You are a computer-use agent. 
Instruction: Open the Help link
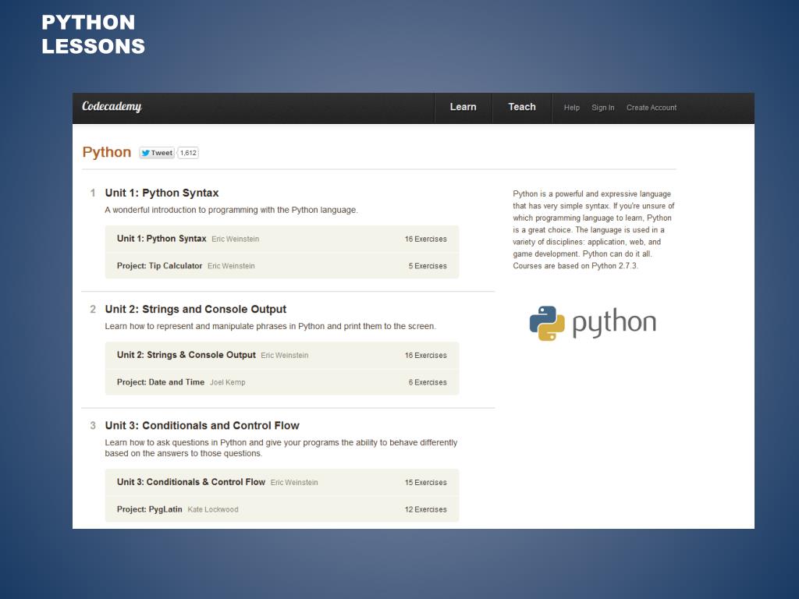pyautogui.click(x=572, y=108)
